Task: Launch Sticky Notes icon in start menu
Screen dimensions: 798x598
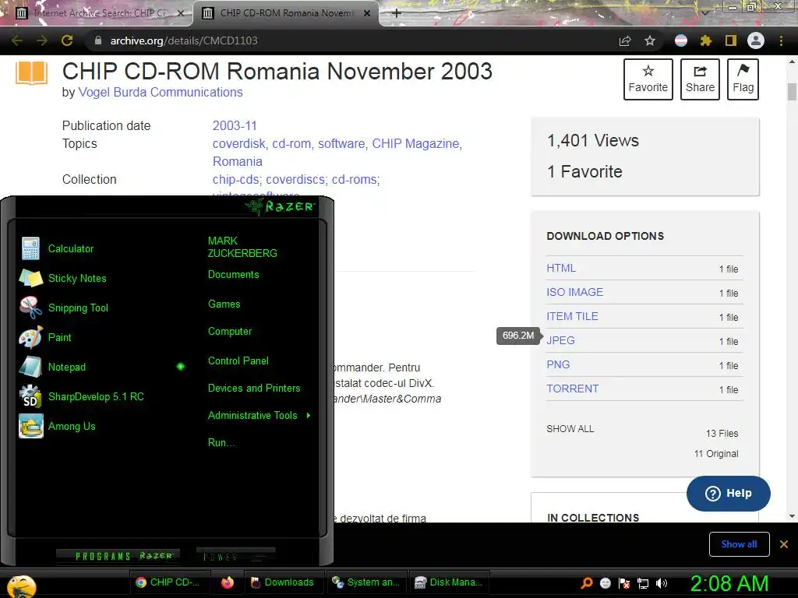Action: coord(30,278)
